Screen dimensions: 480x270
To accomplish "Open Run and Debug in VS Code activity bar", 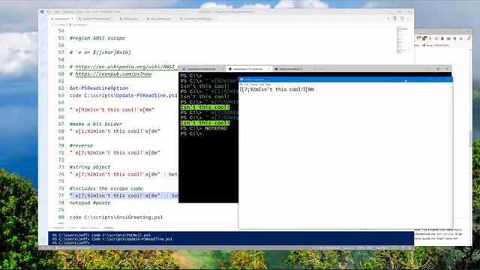I will 43,52.
